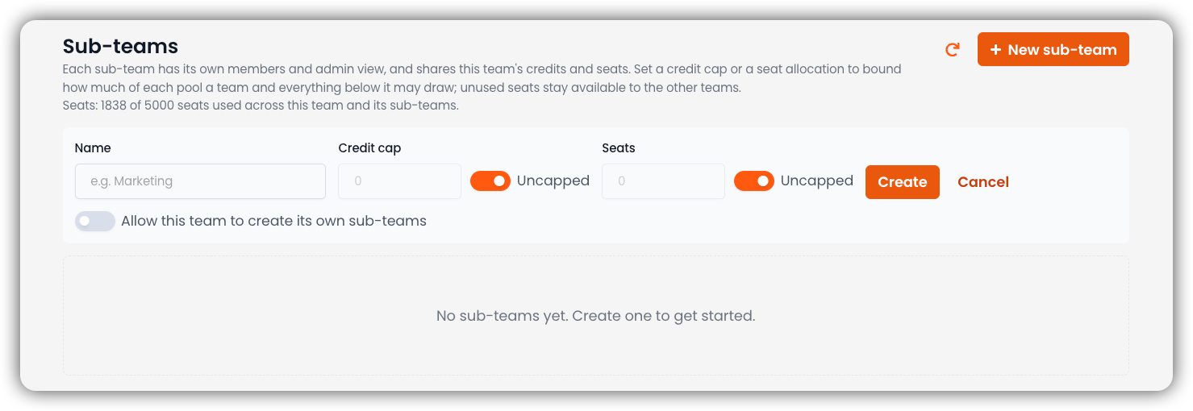Dismiss the form via Cancel link
Viewport: 1193px width, 411px height.
coord(982,182)
